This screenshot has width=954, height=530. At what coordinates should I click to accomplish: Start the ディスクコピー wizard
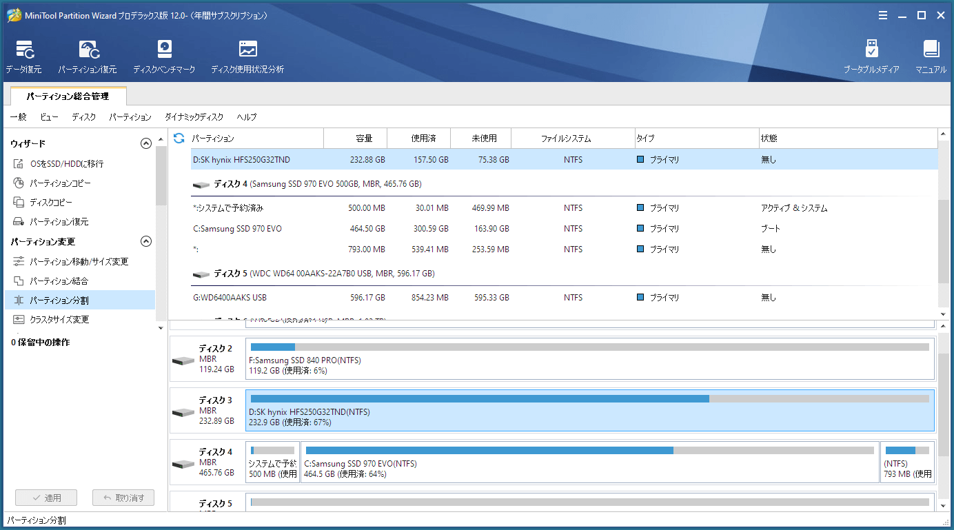[79, 203]
